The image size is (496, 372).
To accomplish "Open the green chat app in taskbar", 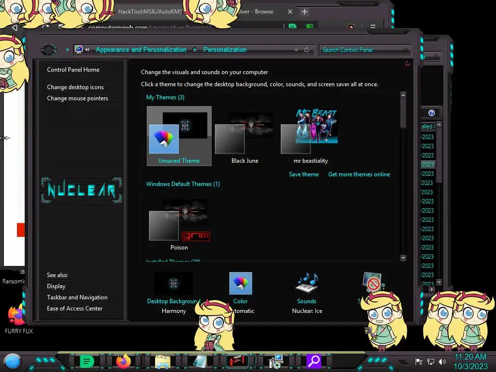I will click(87, 361).
